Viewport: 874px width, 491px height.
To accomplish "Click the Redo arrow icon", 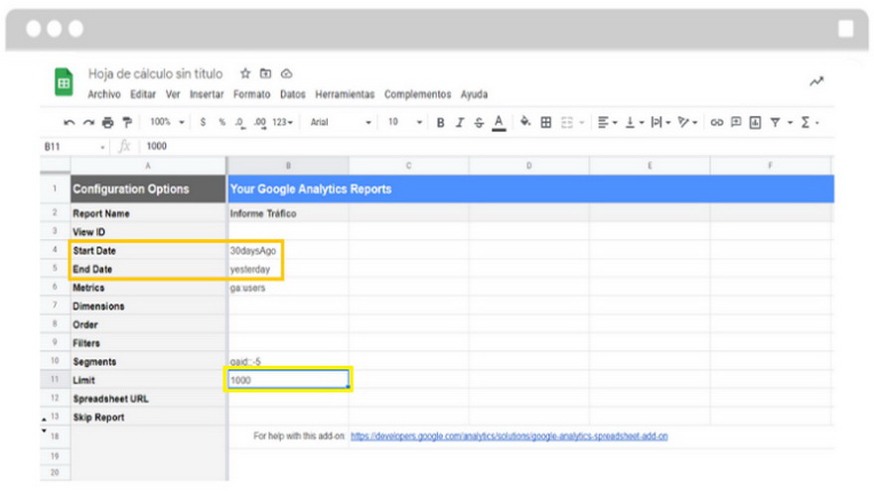I will point(88,122).
